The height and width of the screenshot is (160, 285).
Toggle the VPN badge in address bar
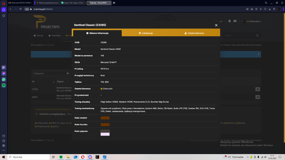pyautogui.click(x=27, y=9)
